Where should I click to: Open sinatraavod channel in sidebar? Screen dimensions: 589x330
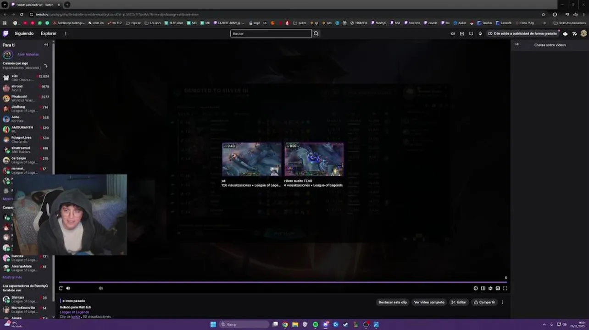coord(27,150)
